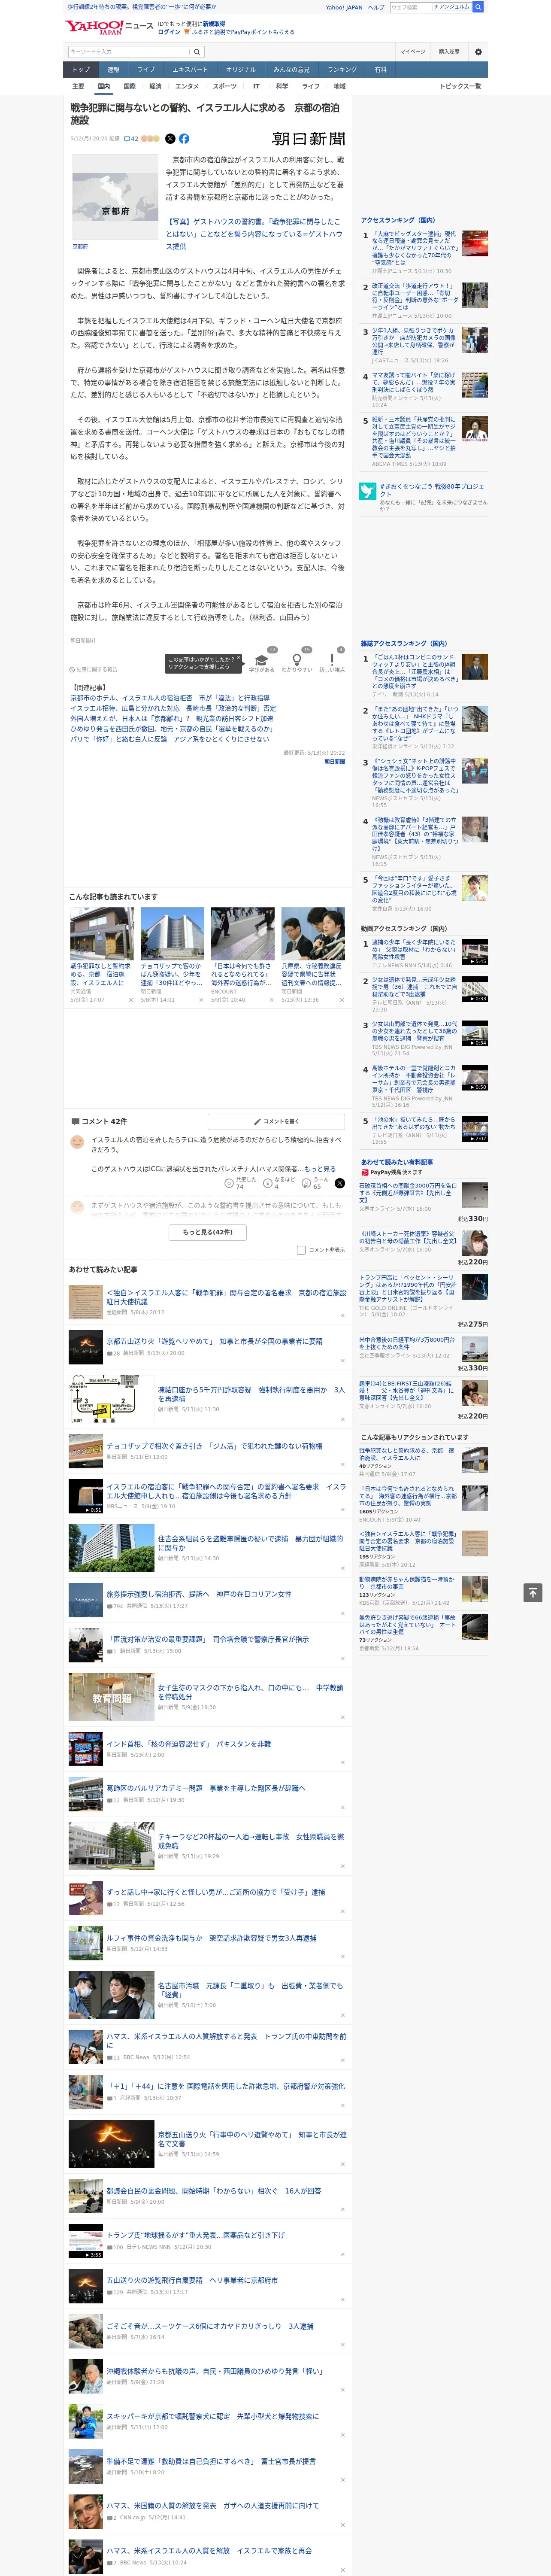Click the keyword search magnifier icon
This screenshot has height=2576, width=551.
[x=197, y=52]
